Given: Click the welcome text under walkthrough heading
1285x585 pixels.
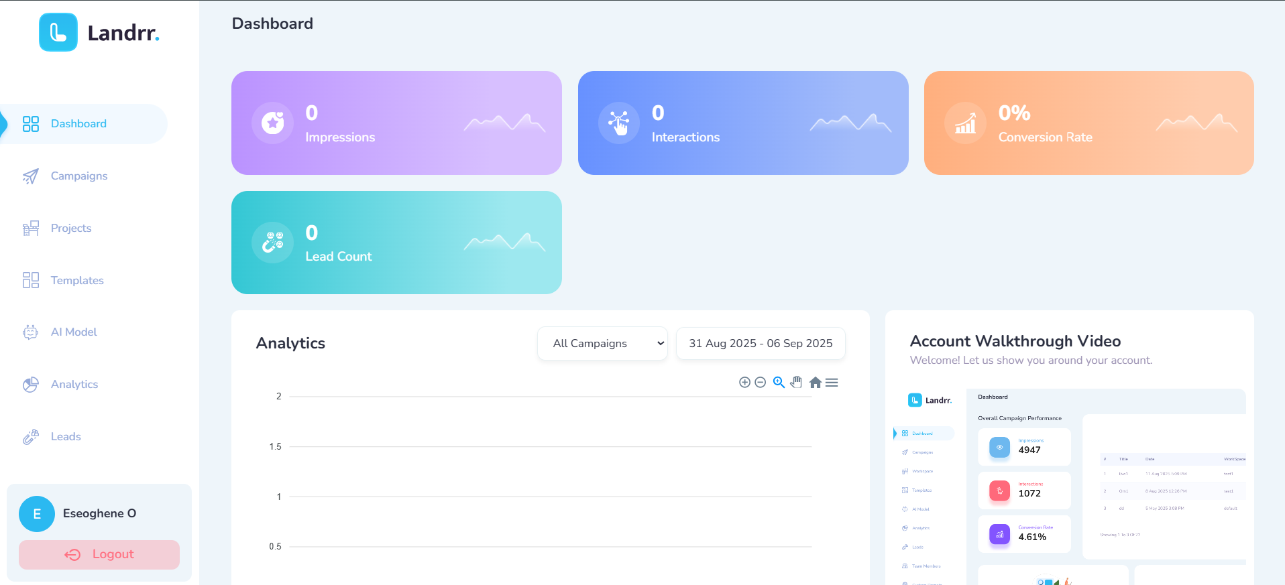Looking at the screenshot, I should 1031,361.
